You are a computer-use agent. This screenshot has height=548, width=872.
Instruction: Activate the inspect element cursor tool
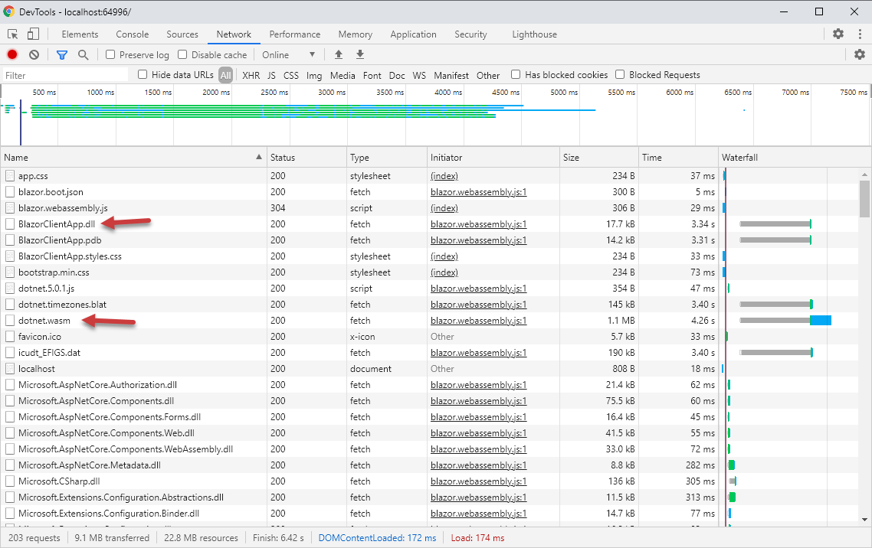(x=11, y=34)
